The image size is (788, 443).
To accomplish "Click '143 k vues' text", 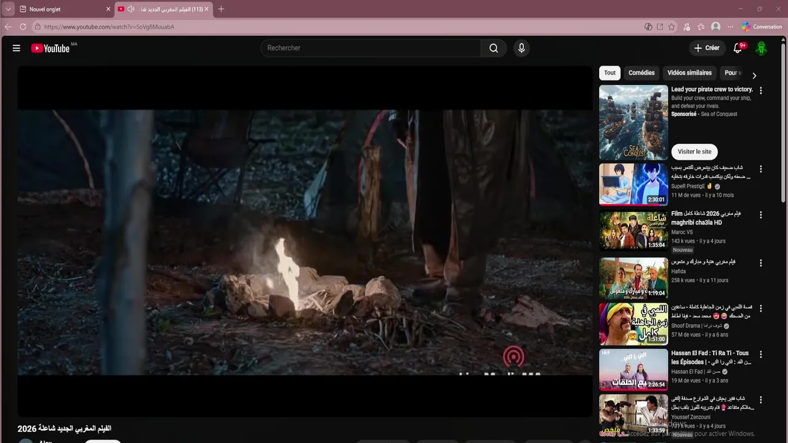I will click(683, 241).
